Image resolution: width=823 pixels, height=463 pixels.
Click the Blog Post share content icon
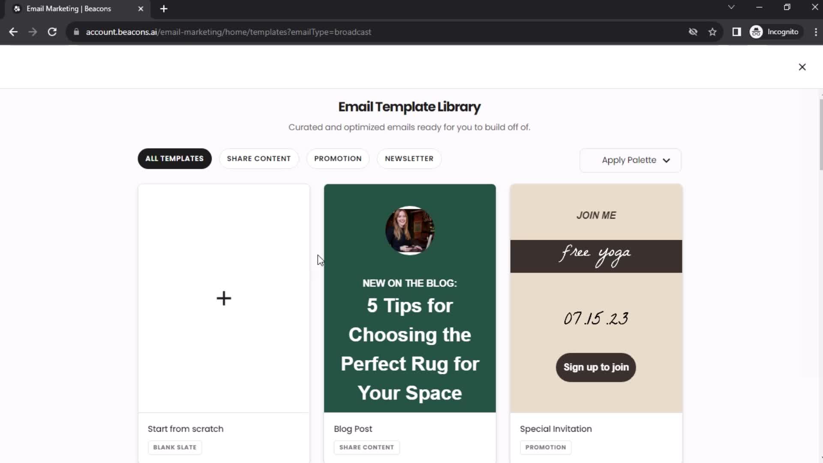pos(366,447)
